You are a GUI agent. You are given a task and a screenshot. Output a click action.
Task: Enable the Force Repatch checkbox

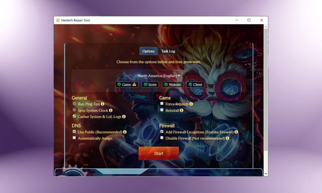(162, 104)
